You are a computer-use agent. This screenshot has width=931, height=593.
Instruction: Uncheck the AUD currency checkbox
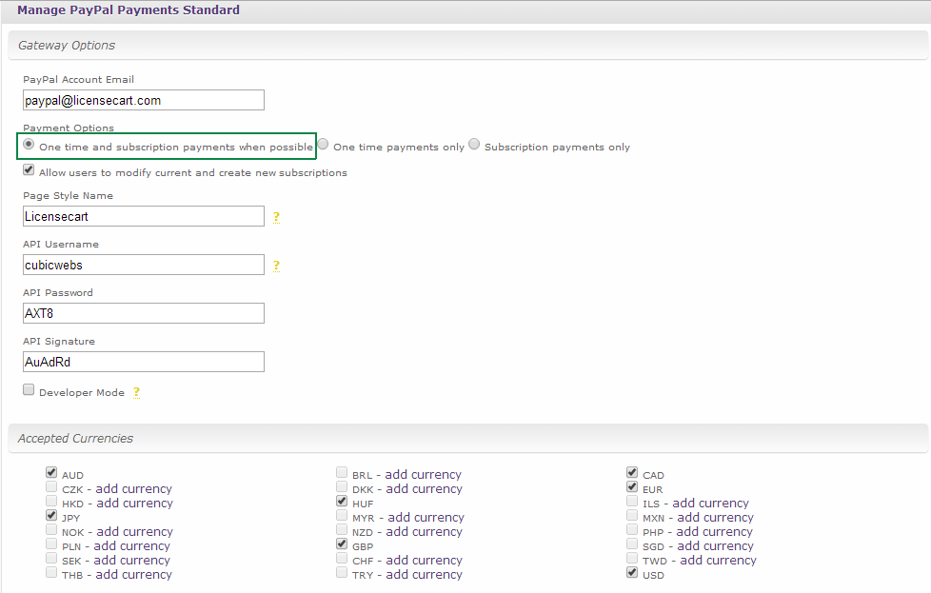(51, 472)
